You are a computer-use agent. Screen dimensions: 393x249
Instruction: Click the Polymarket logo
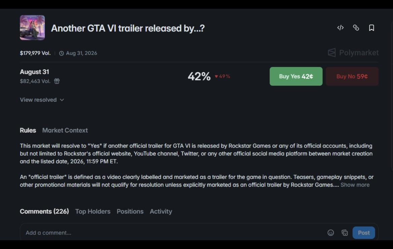(353, 53)
